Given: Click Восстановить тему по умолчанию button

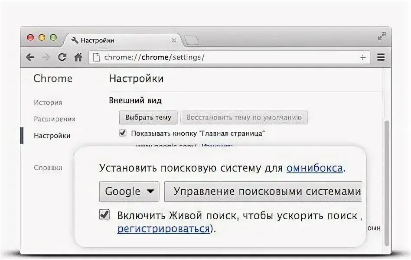Looking at the screenshot, I should tap(244, 117).
